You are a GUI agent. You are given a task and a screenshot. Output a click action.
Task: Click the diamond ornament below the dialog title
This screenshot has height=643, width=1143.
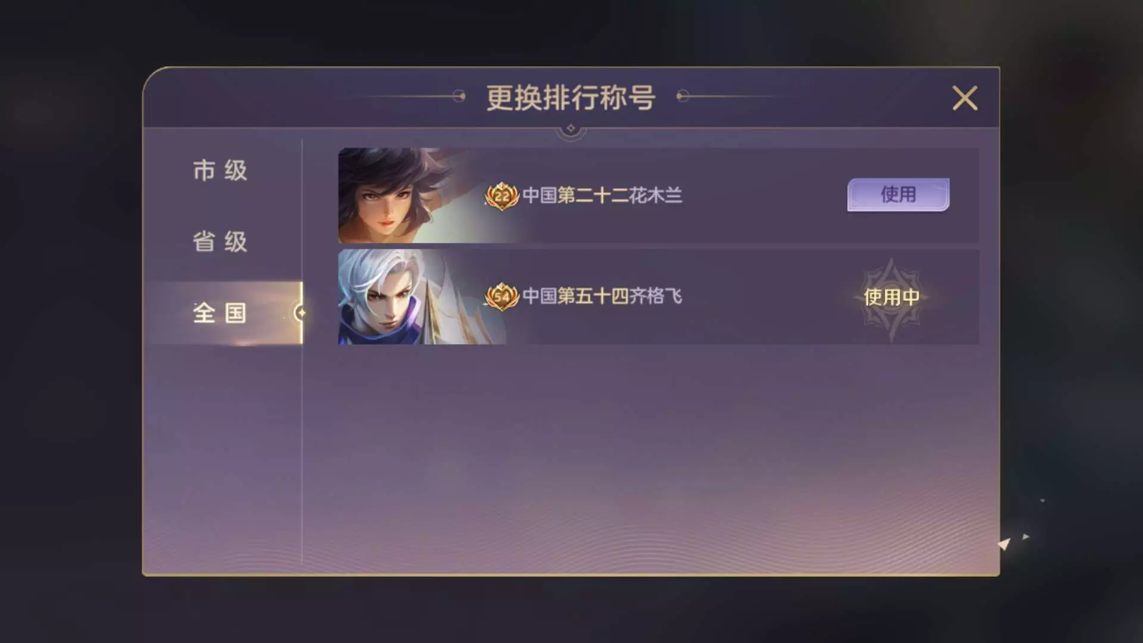[571, 129]
